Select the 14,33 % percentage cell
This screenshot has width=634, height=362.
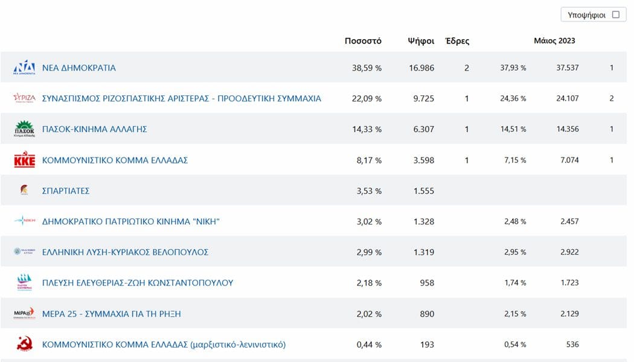coord(367,129)
